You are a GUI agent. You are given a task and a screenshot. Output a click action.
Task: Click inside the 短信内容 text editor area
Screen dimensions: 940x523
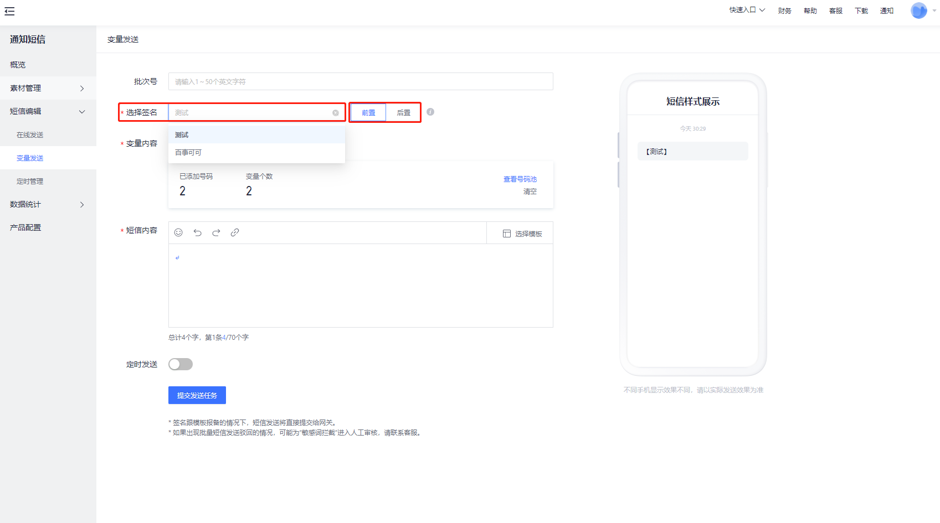click(361, 286)
